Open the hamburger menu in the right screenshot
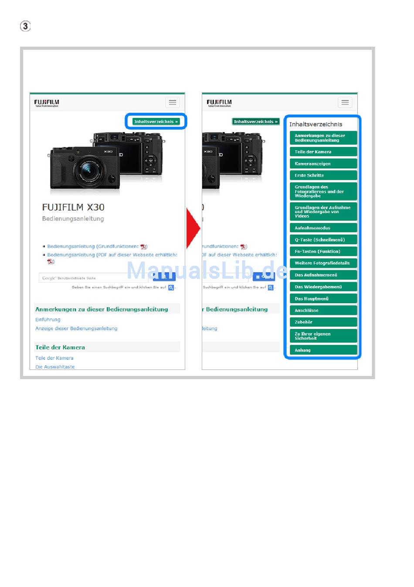Viewport: 414px width, 587px height. [345, 102]
